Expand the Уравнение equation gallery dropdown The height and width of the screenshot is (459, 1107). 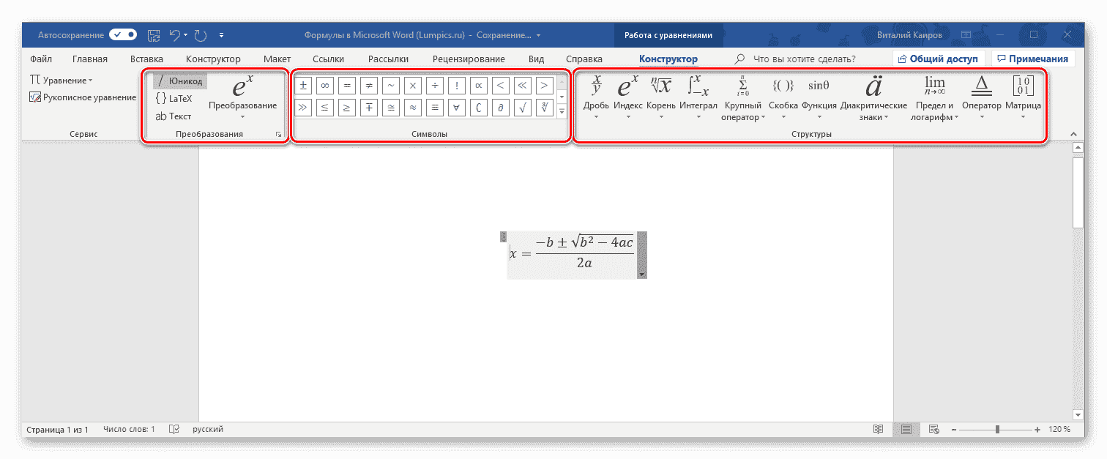tap(61, 81)
